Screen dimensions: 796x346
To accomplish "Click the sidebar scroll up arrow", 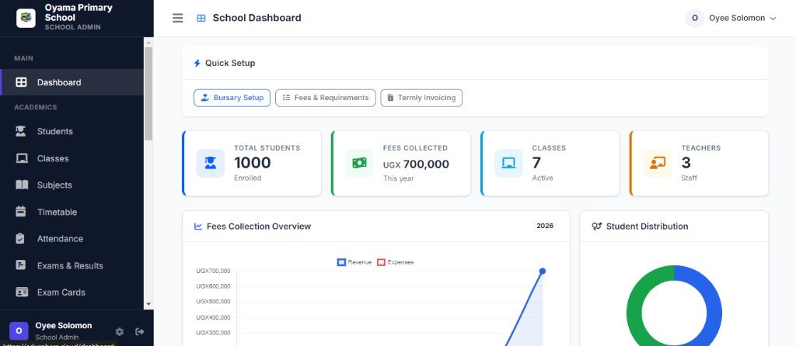I will 148,42.
